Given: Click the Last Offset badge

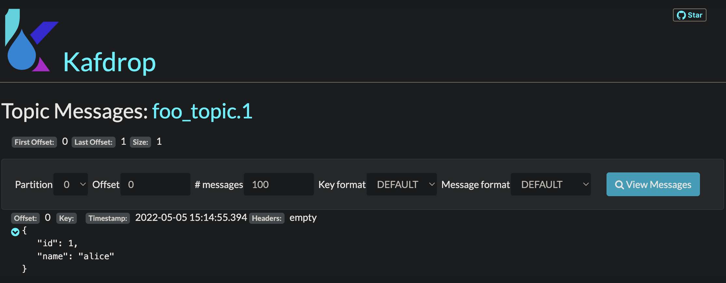Looking at the screenshot, I should coord(93,142).
